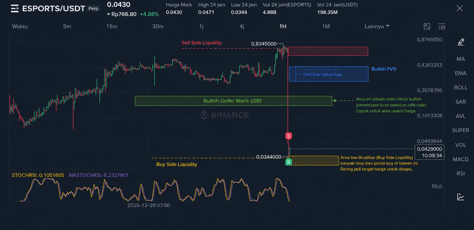
Task: Open the ESPORTS/USDT pair list menu icon
Action: pyautogui.click(x=15, y=8)
